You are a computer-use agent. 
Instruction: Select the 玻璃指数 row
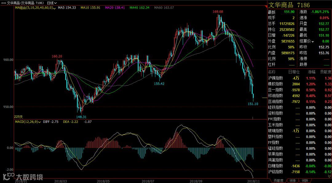(299, 131)
